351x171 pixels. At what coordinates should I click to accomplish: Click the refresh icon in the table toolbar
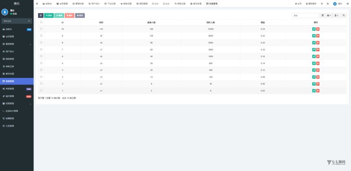point(41,15)
